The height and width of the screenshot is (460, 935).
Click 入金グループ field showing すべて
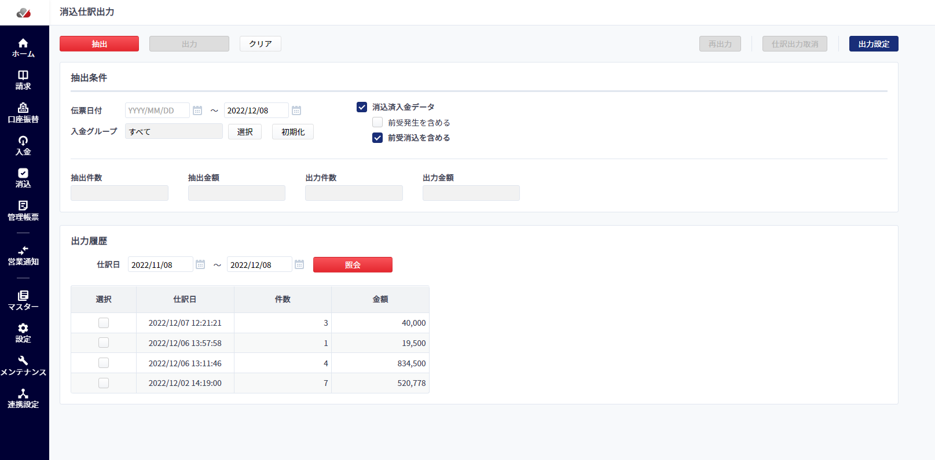(174, 131)
